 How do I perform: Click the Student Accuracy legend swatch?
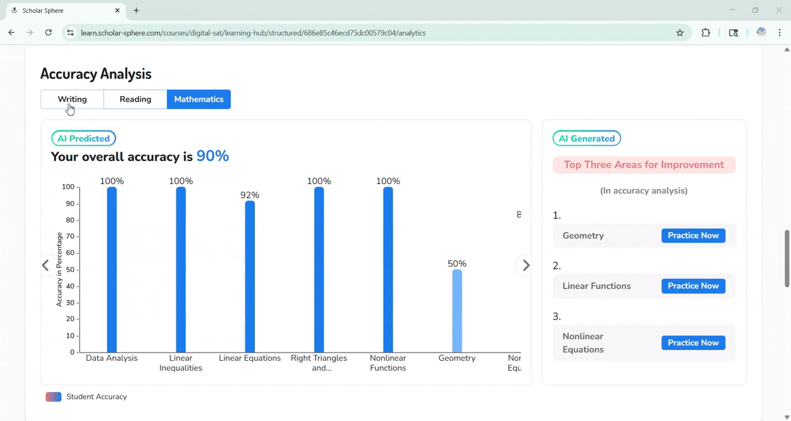pos(53,397)
